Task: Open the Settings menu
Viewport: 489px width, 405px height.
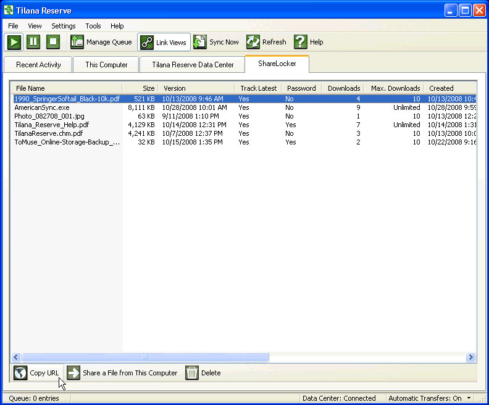Action: (x=64, y=26)
